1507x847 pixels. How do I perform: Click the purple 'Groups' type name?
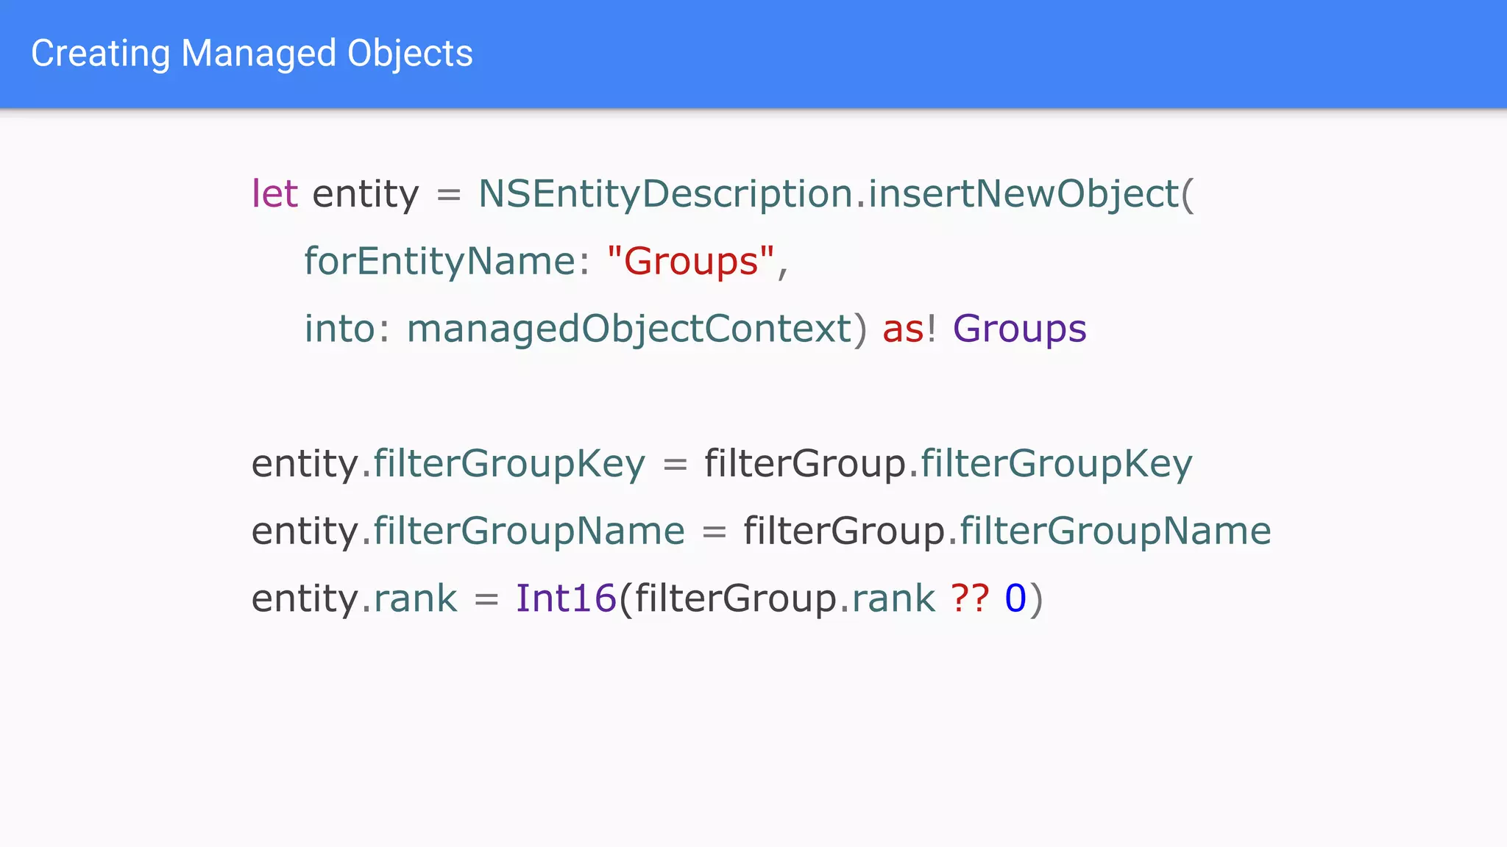pos(1019,329)
